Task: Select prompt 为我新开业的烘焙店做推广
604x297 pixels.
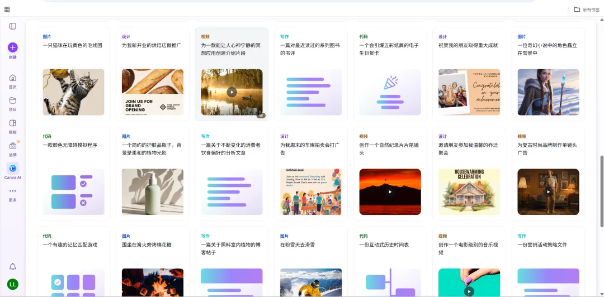Action: coord(152,45)
